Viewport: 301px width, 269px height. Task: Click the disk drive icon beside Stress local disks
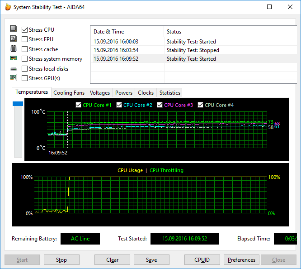click(x=13, y=69)
